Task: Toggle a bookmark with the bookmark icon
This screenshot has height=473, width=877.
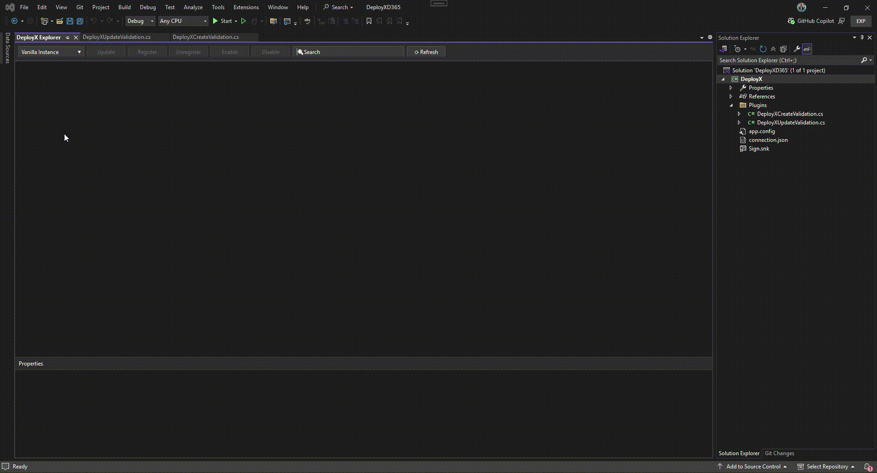Action: pyautogui.click(x=369, y=21)
